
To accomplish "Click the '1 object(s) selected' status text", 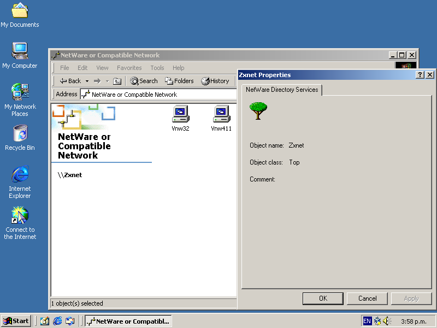I will [77, 303].
